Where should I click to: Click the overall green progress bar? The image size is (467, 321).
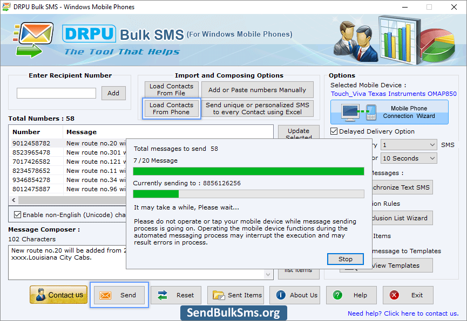pos(248,171)
